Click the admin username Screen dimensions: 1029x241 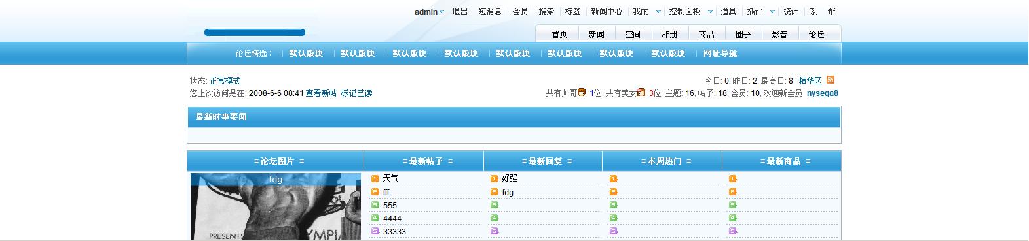pyautogui.click(x=426, y=12)
